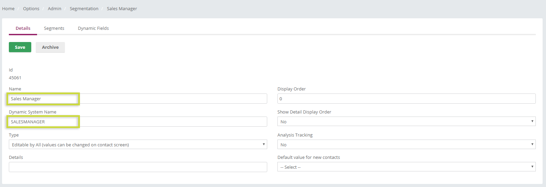Screen dimensions: 546x187
Task: Return to Segmentation via the breadcrumb
Action: tap(84, 8)
